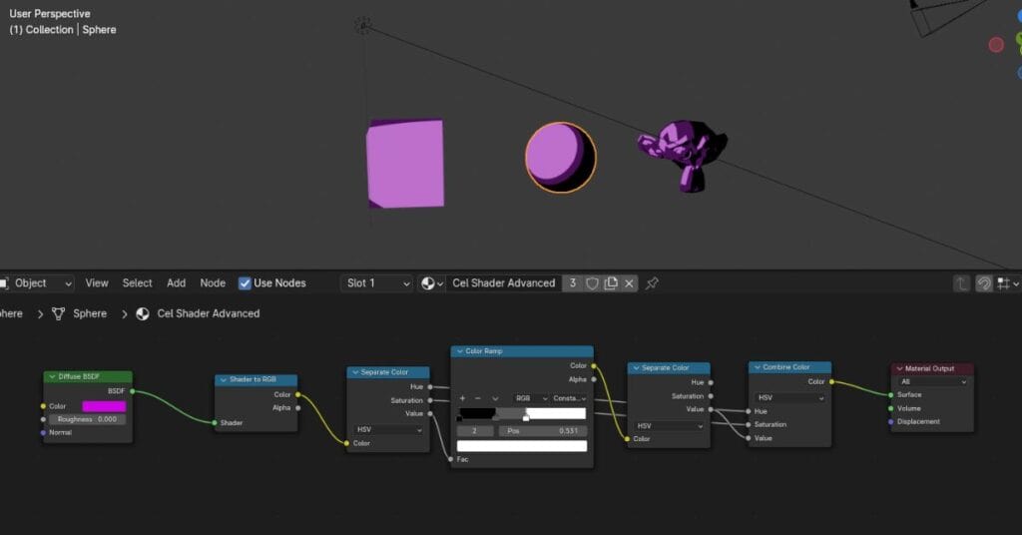Open the Slot 1 dropdown
This screenshot has width=1022, height=535.
tap(377, 283)
